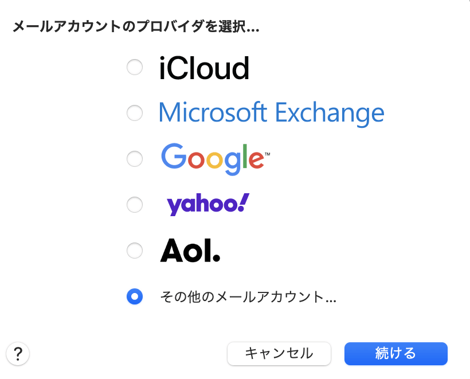Click the TM symbol beside the Google logo

[x=268, y=151]
